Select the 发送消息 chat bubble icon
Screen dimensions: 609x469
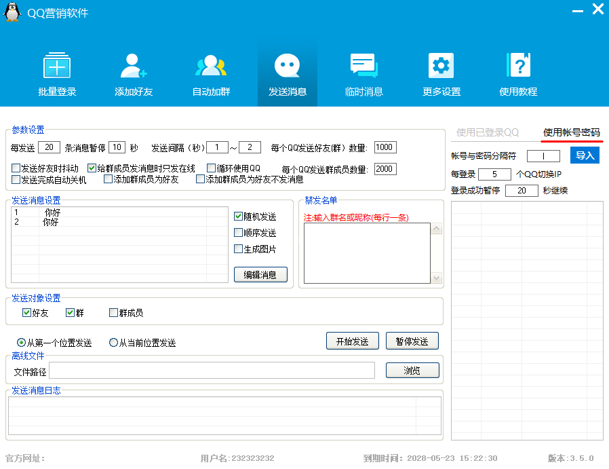click(x=287, y=67)
